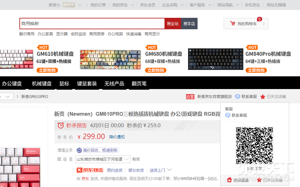Open the delivery address dropdown 山东潍坊市
This screenshot has width=300, height=187.
click(x=103, y=159)
